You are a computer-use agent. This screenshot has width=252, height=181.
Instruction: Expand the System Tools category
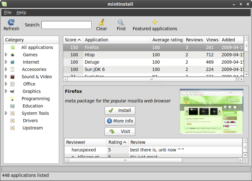6,113
